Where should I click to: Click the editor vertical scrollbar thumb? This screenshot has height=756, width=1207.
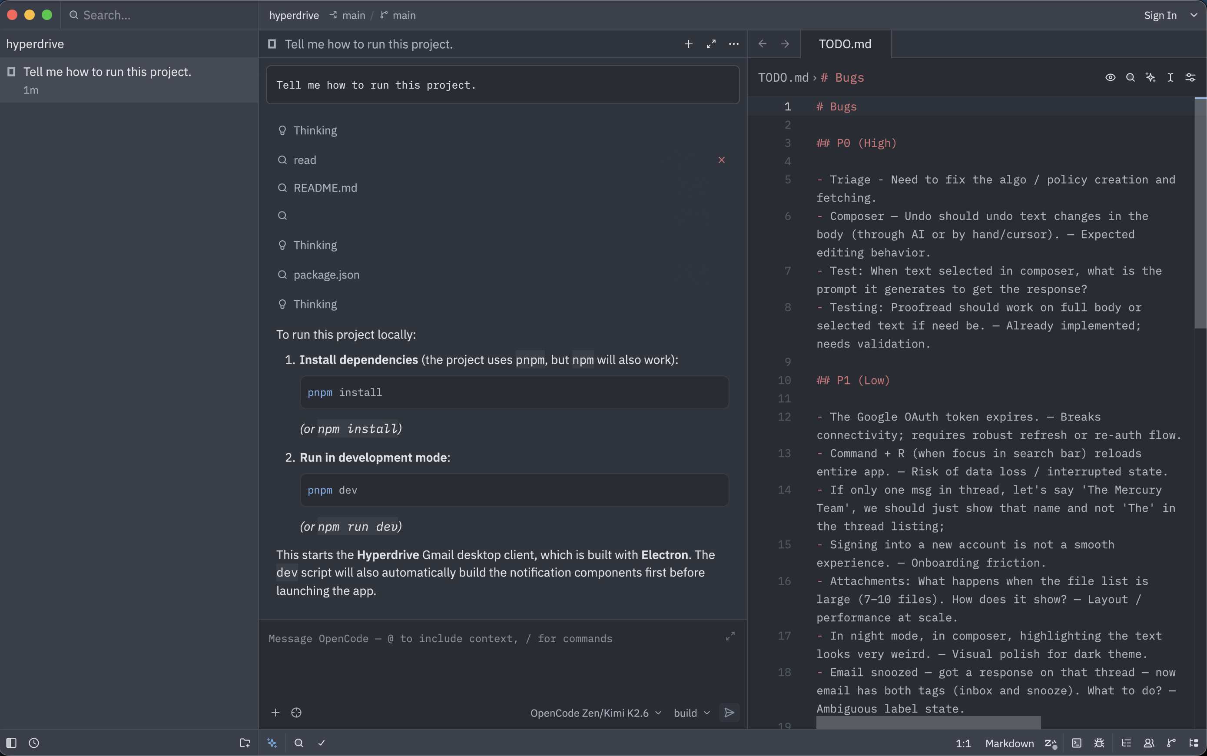pos(1200,213)
